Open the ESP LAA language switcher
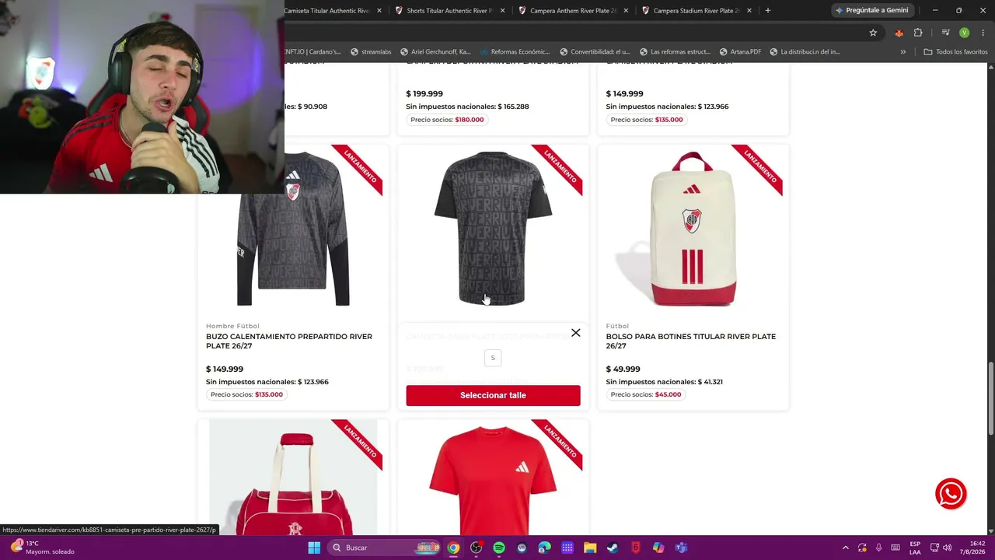 pyautogui.click(x=915, y=548)
